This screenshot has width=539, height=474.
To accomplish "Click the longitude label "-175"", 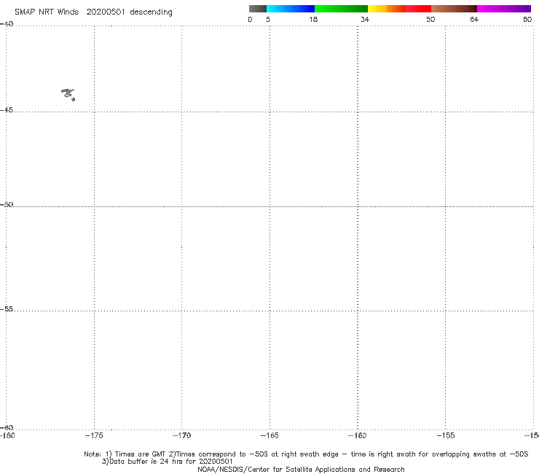I will tap(94, 435).
